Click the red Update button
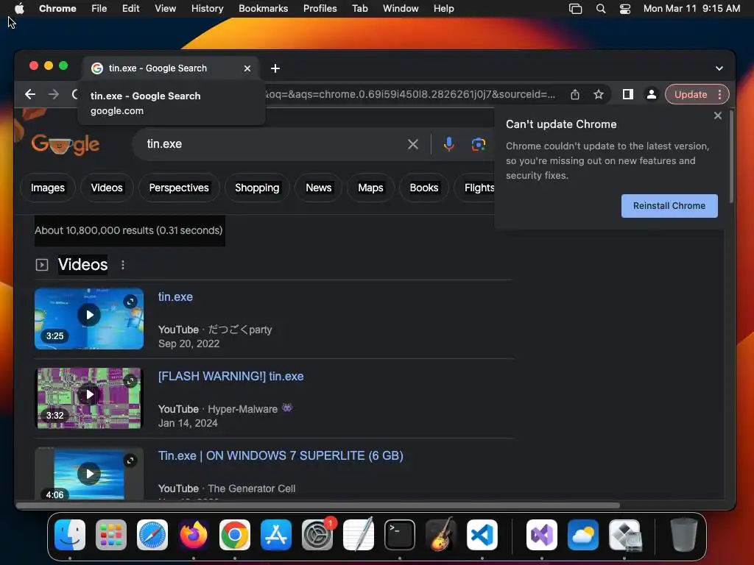This screenshot has width=754, height=565. tap(691, 95)
